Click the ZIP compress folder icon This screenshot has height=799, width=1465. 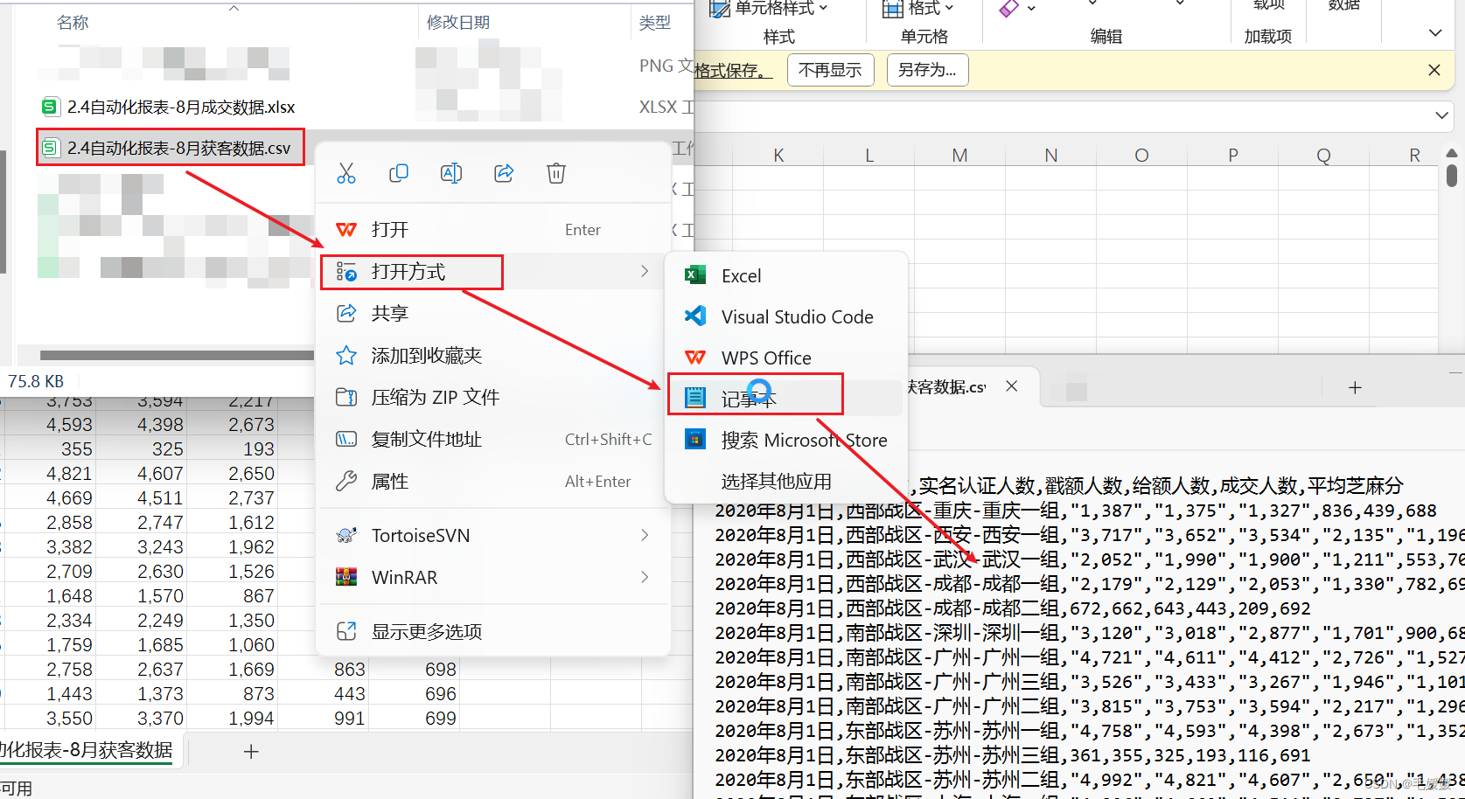pos(346,397)
